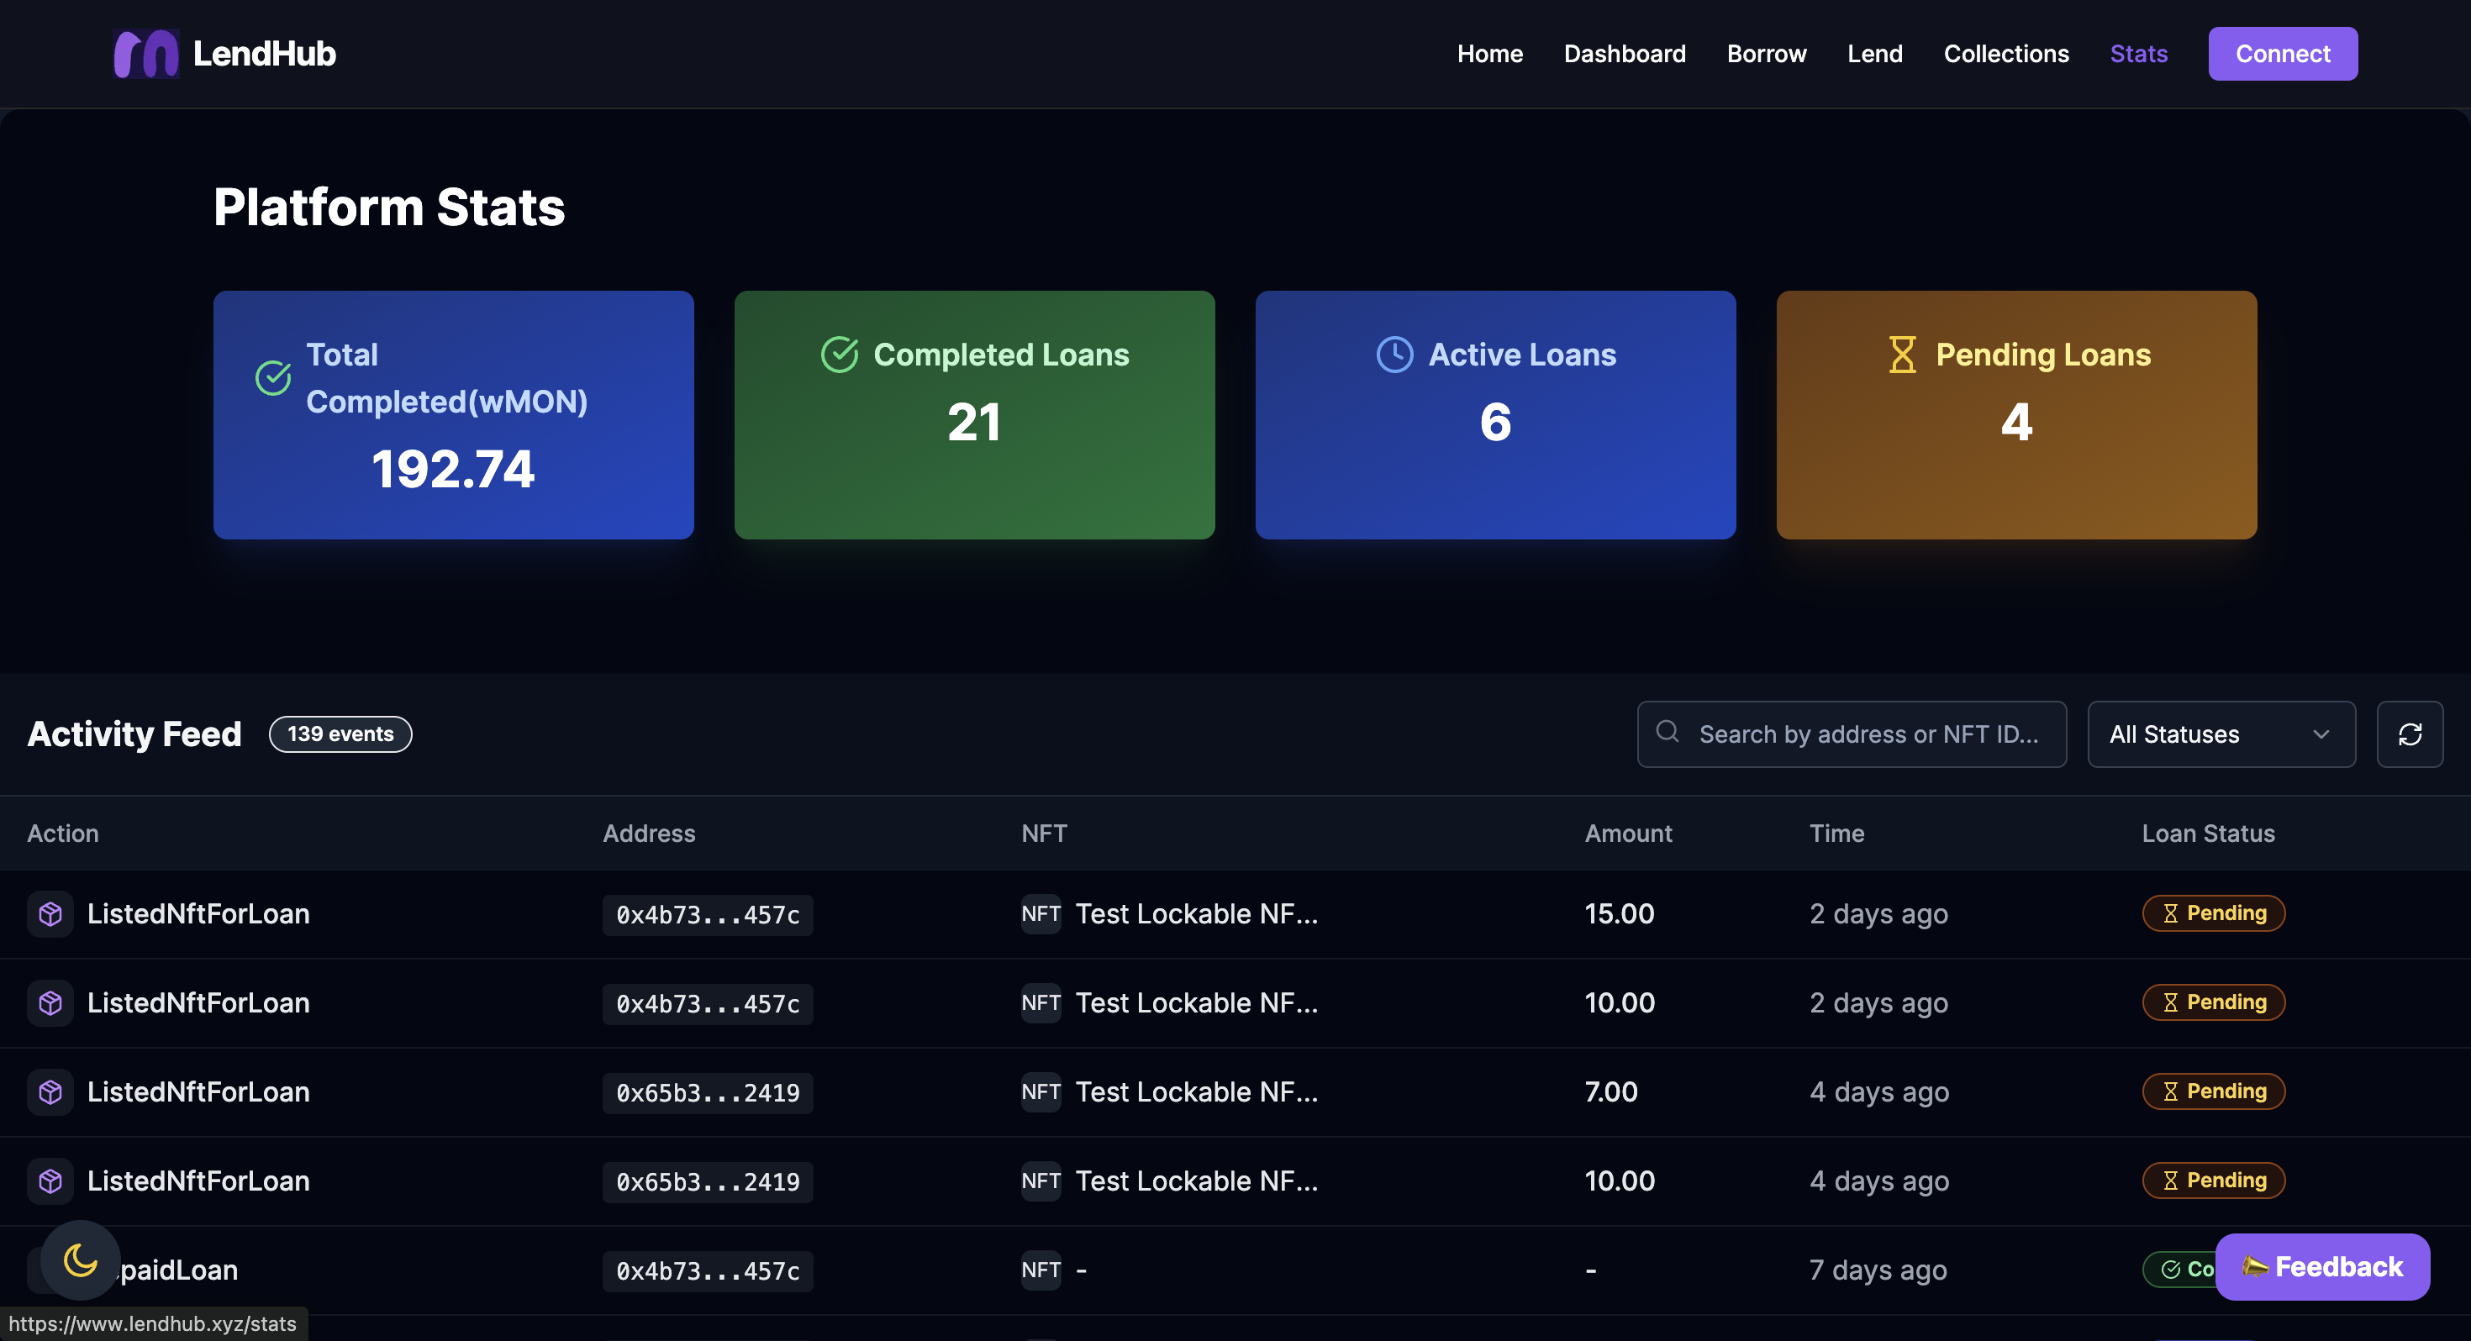Click the NFT box icon on first ListedNftForLoan row

(49, 913)
